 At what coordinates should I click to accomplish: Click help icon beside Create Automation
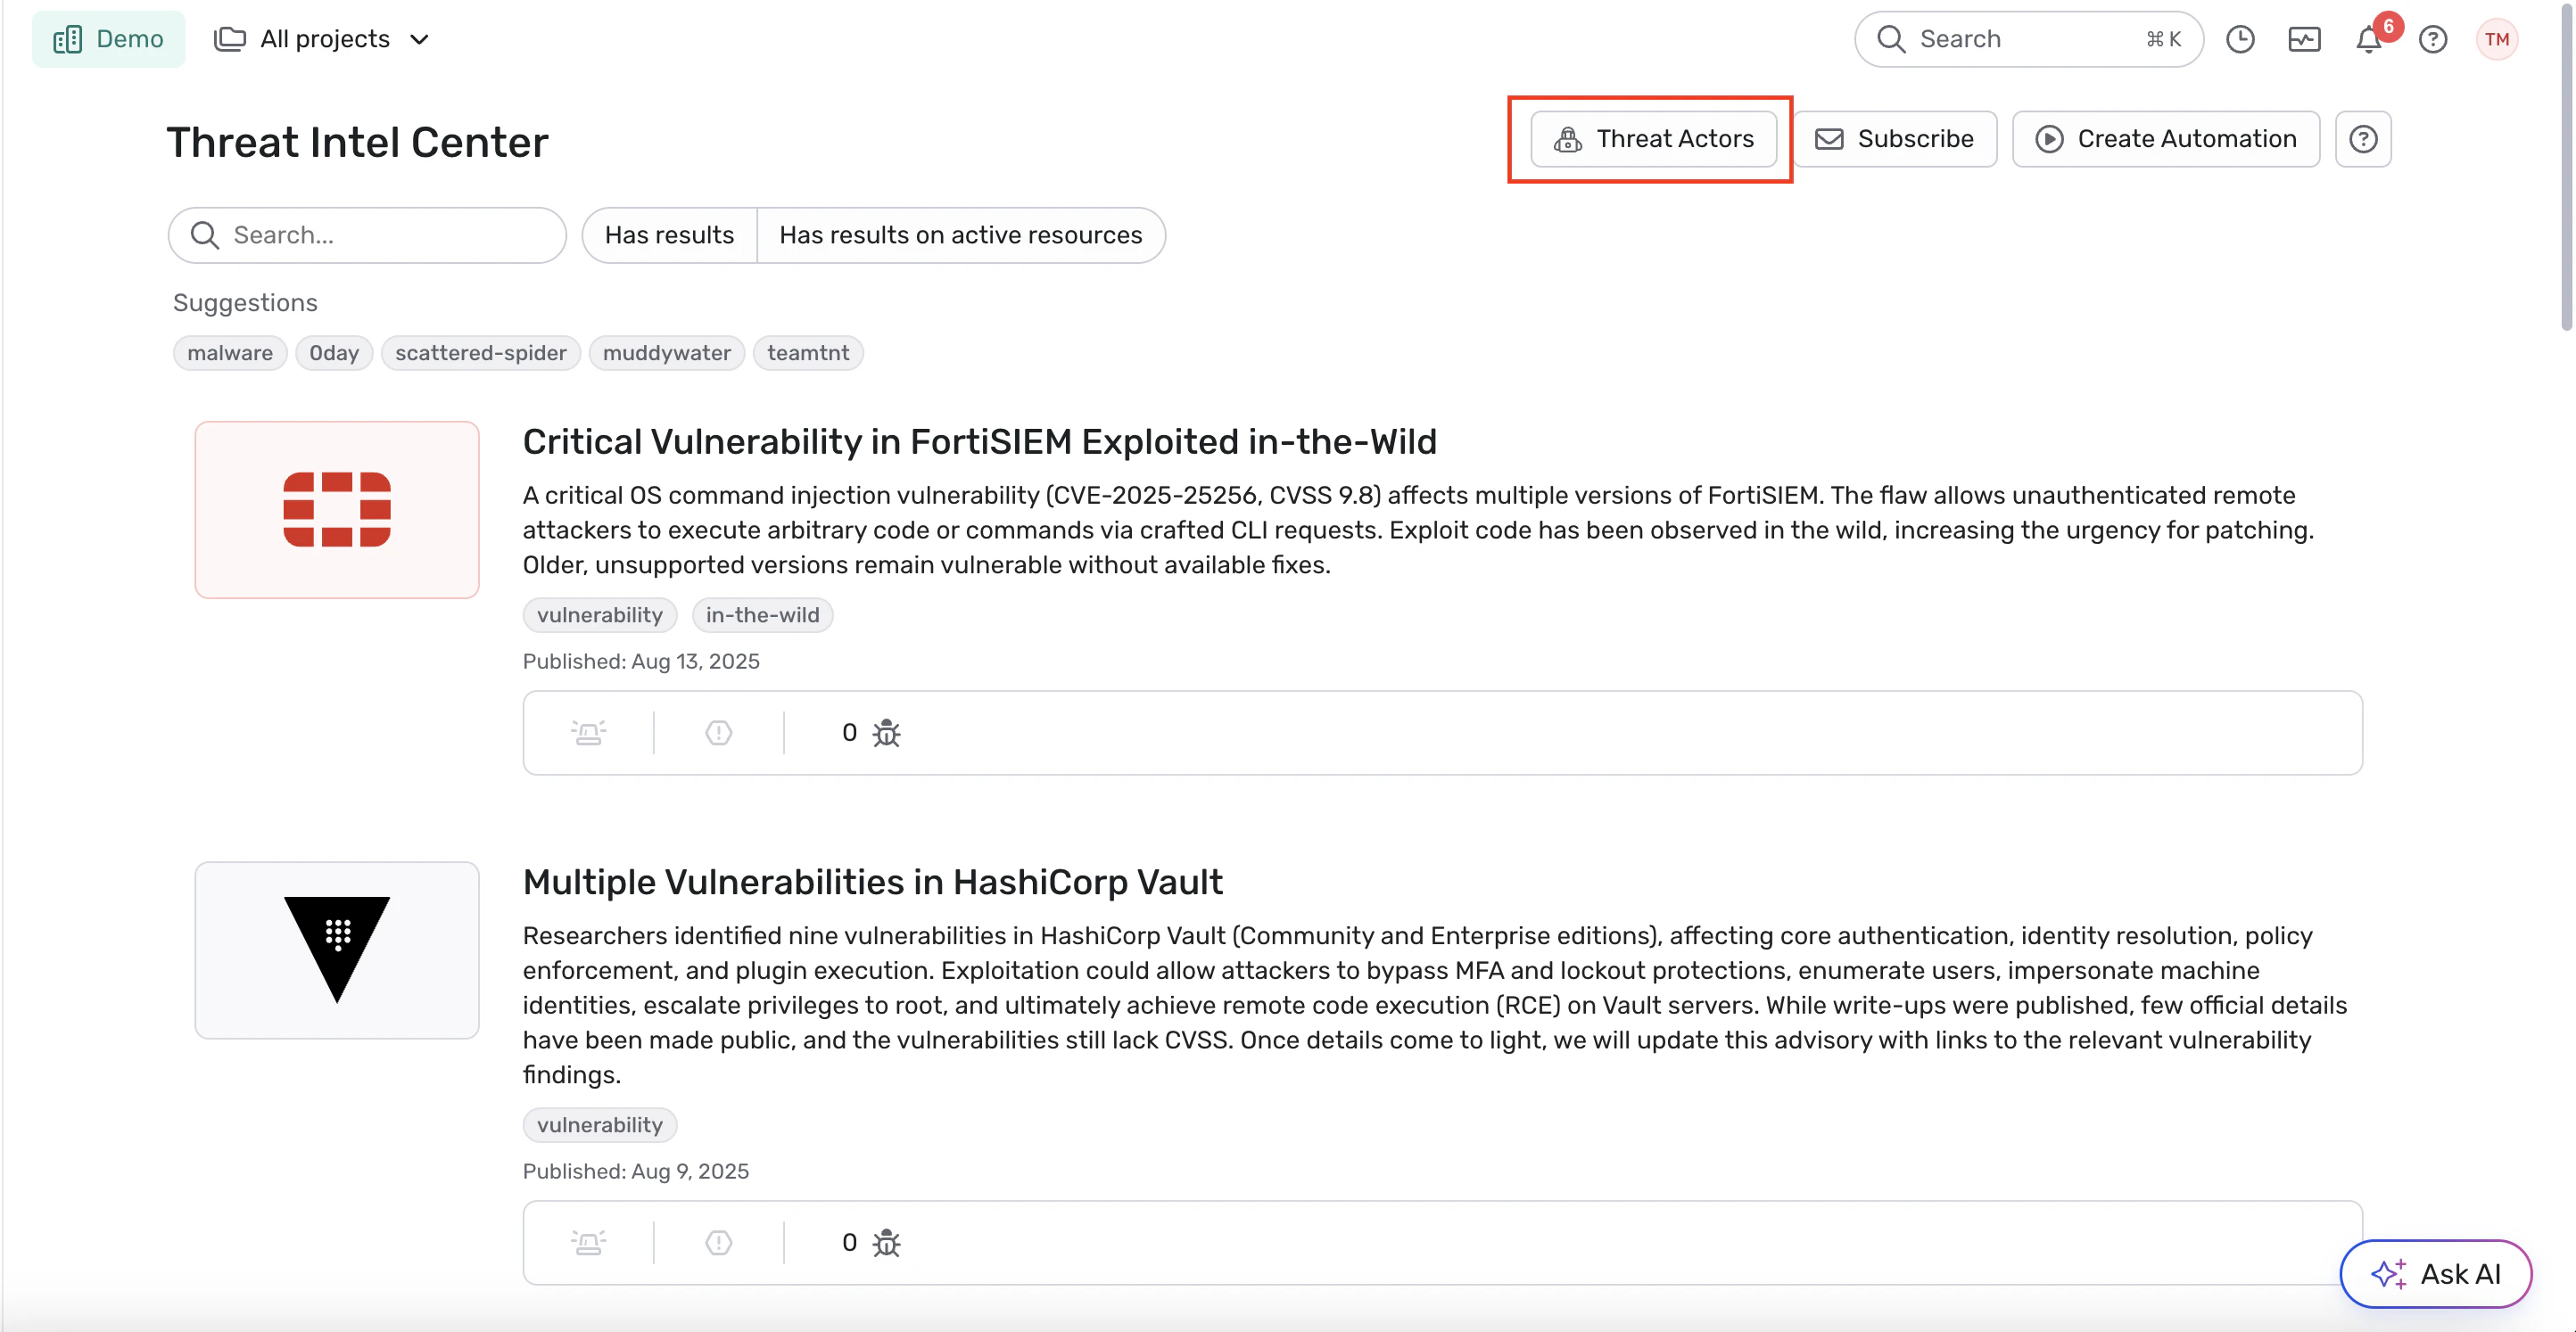[2362, 139]
